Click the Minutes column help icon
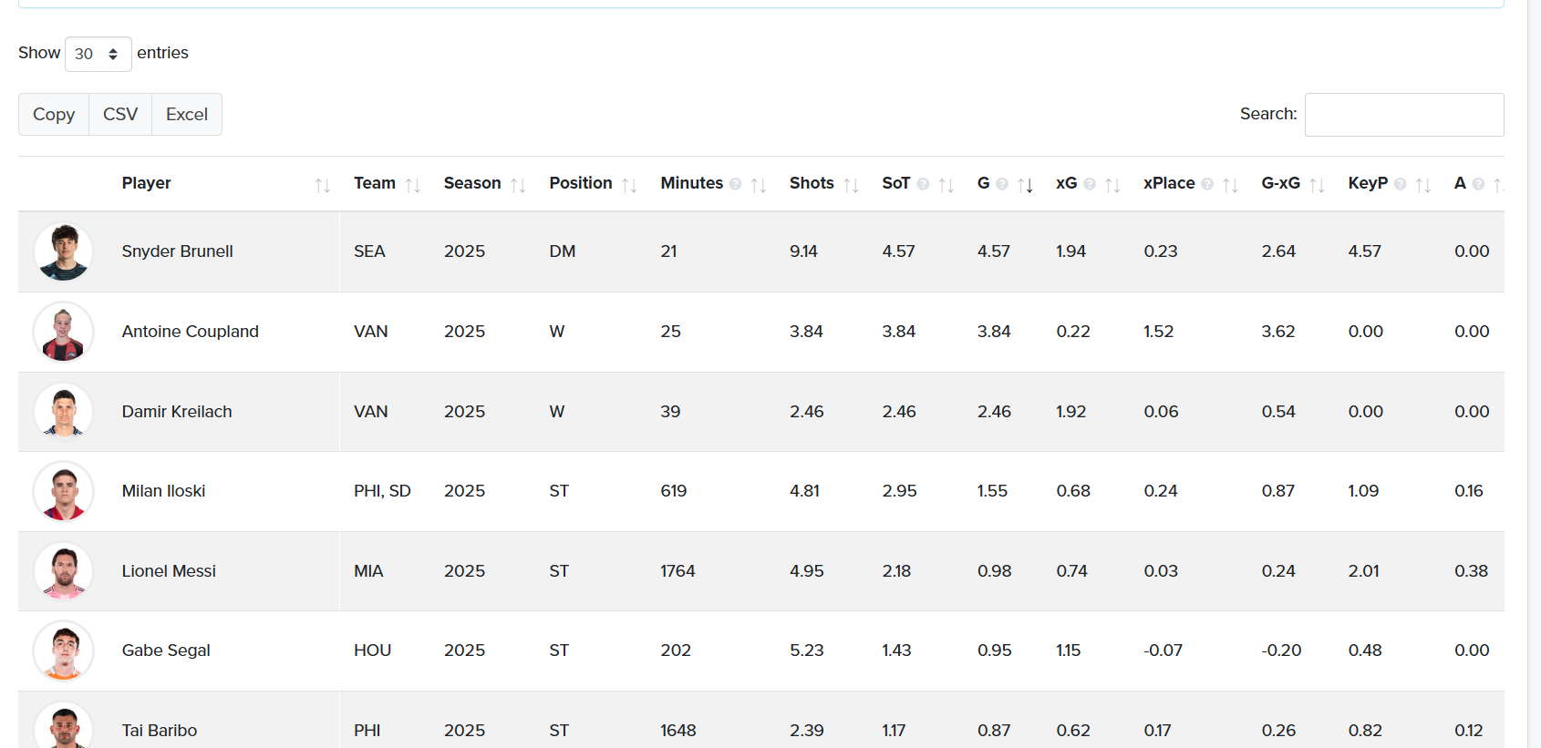1541x748 pixels. (x=736, y=184)
